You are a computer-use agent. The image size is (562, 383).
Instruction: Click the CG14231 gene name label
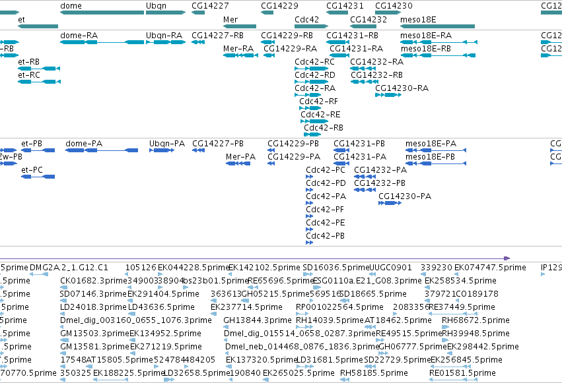pos(345,6)
